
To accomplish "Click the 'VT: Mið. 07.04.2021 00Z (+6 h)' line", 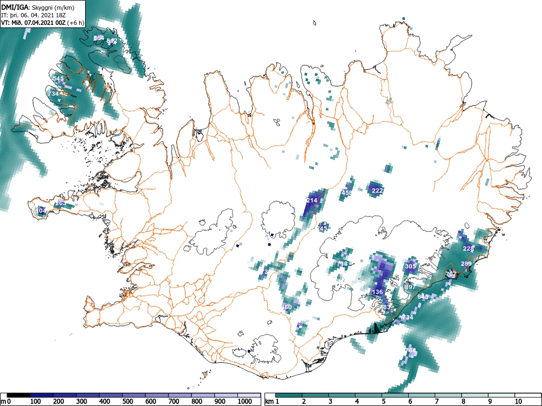I will coord(42,23).
